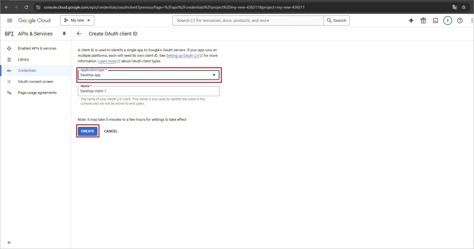This screenshot has width=474, height=249.
Task: Open the free trial gift icon
Action: pos(423,20)
